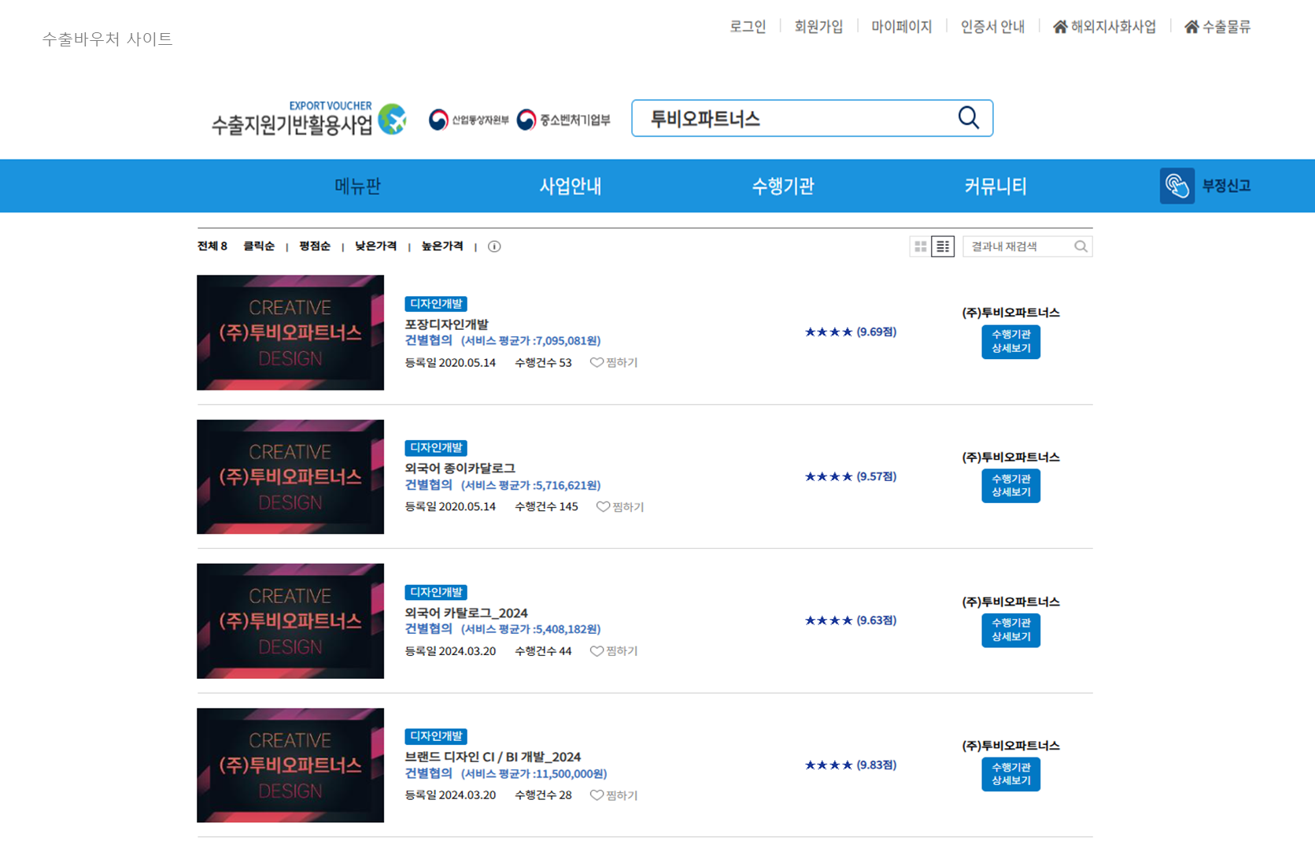Toggle 찜하기 heart for 외국어 종이카달로그
This screenshot has width=1315, height=863.
pyautogui.click(x=603, y=507)
